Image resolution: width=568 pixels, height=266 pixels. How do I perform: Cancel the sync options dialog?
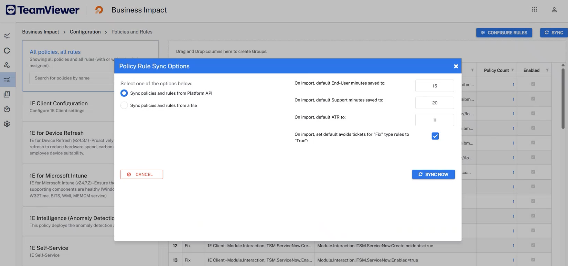(142, 174)
